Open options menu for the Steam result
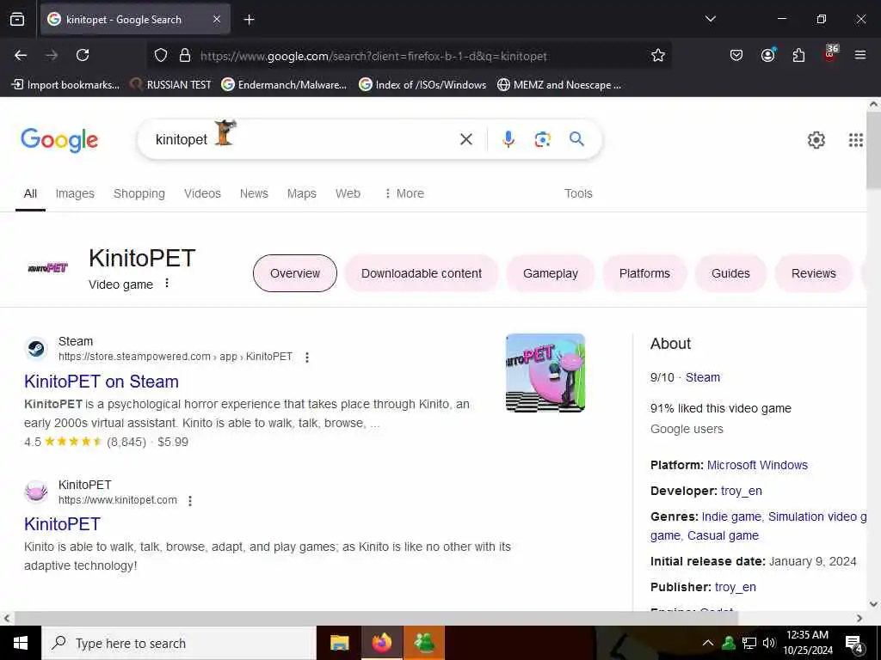The height and width of the screenshot is (660, 881). [307, 357]
